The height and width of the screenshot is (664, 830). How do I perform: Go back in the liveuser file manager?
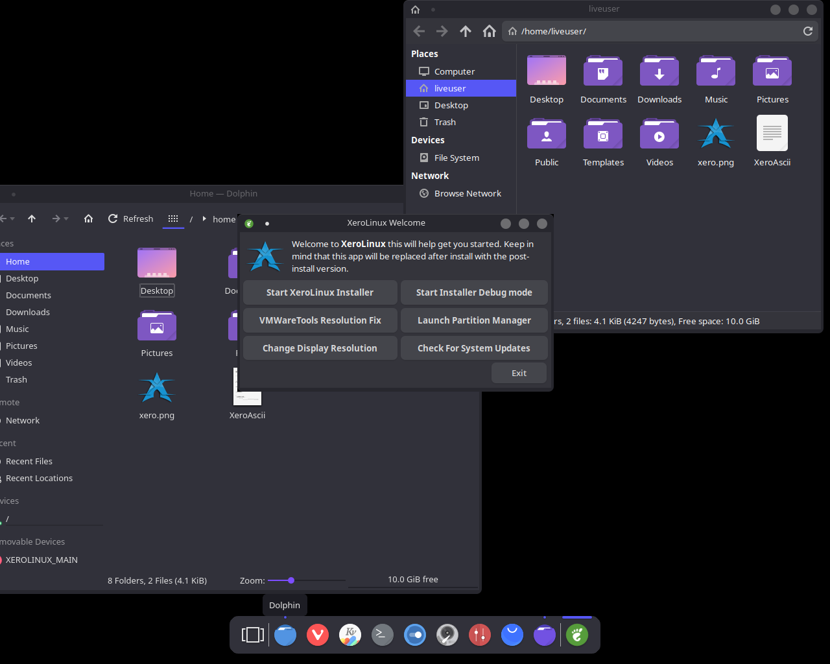(419, 31)
